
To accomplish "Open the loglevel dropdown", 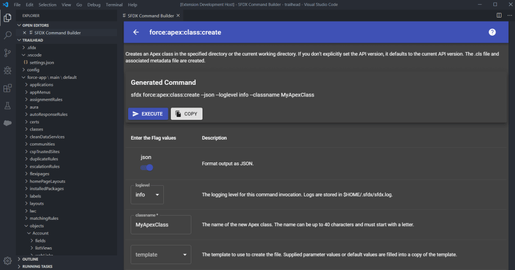I will pyautogui.click(x=147, y=195).
